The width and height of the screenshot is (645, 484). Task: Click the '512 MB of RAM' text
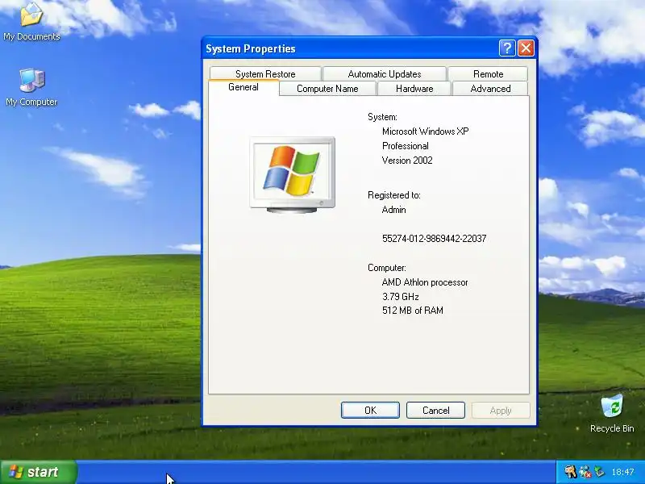pyautogui.click(x=413, y=311)
